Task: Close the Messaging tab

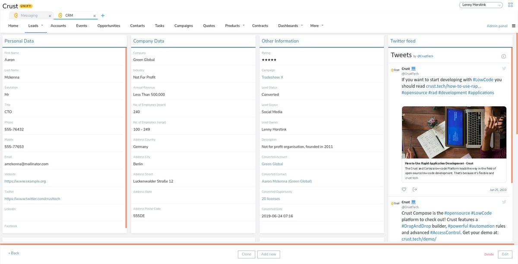Action: [50, 16]
